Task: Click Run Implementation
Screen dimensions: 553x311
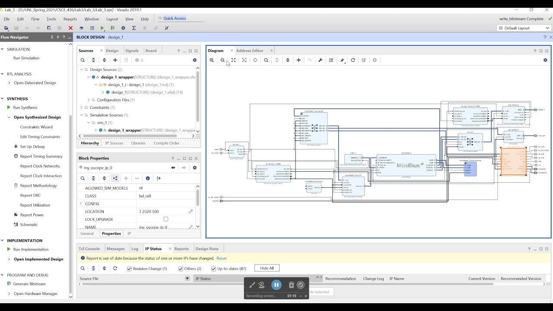Action: click(x=31, y=249)
